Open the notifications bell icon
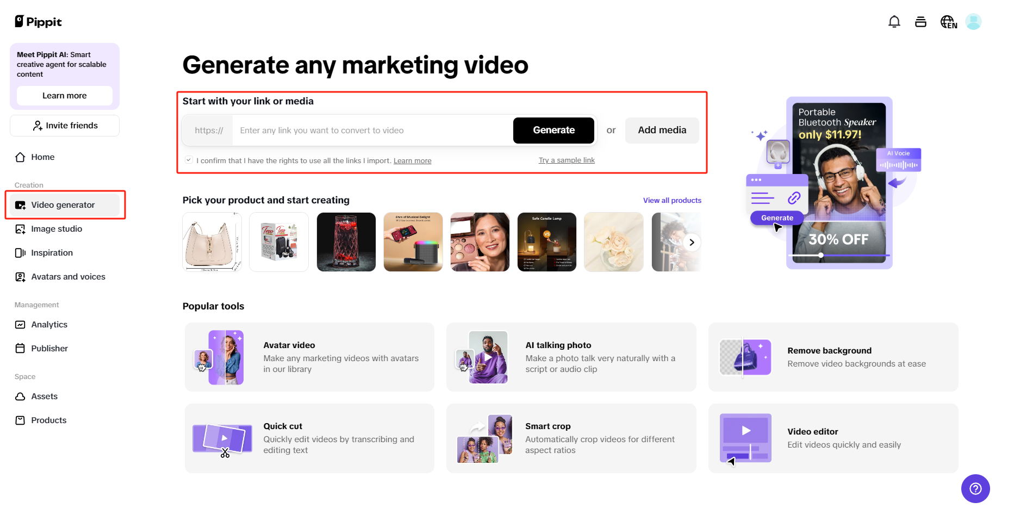1014x527 pixels. (894, 21)
